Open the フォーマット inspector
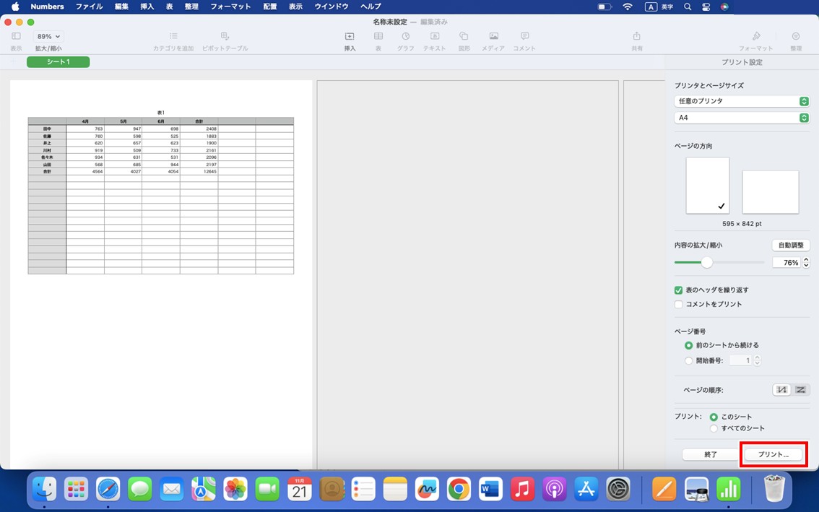The width and height of the screenshot is (819, 512). click(757, 40)
